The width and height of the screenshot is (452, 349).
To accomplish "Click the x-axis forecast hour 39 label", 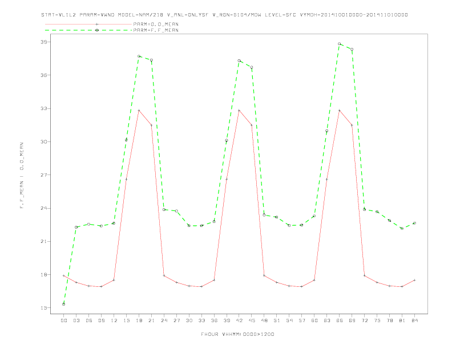I will (227, 320).
